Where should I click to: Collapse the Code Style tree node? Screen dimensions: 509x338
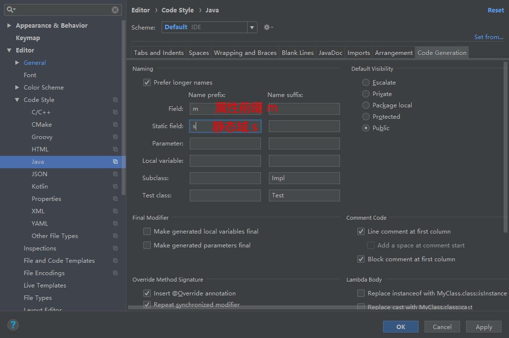pyautogui.click(x=17, y=100)
